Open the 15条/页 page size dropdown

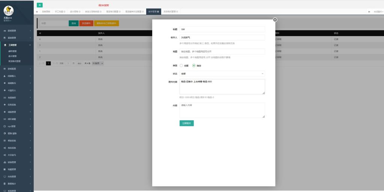[x=98, y=63]
